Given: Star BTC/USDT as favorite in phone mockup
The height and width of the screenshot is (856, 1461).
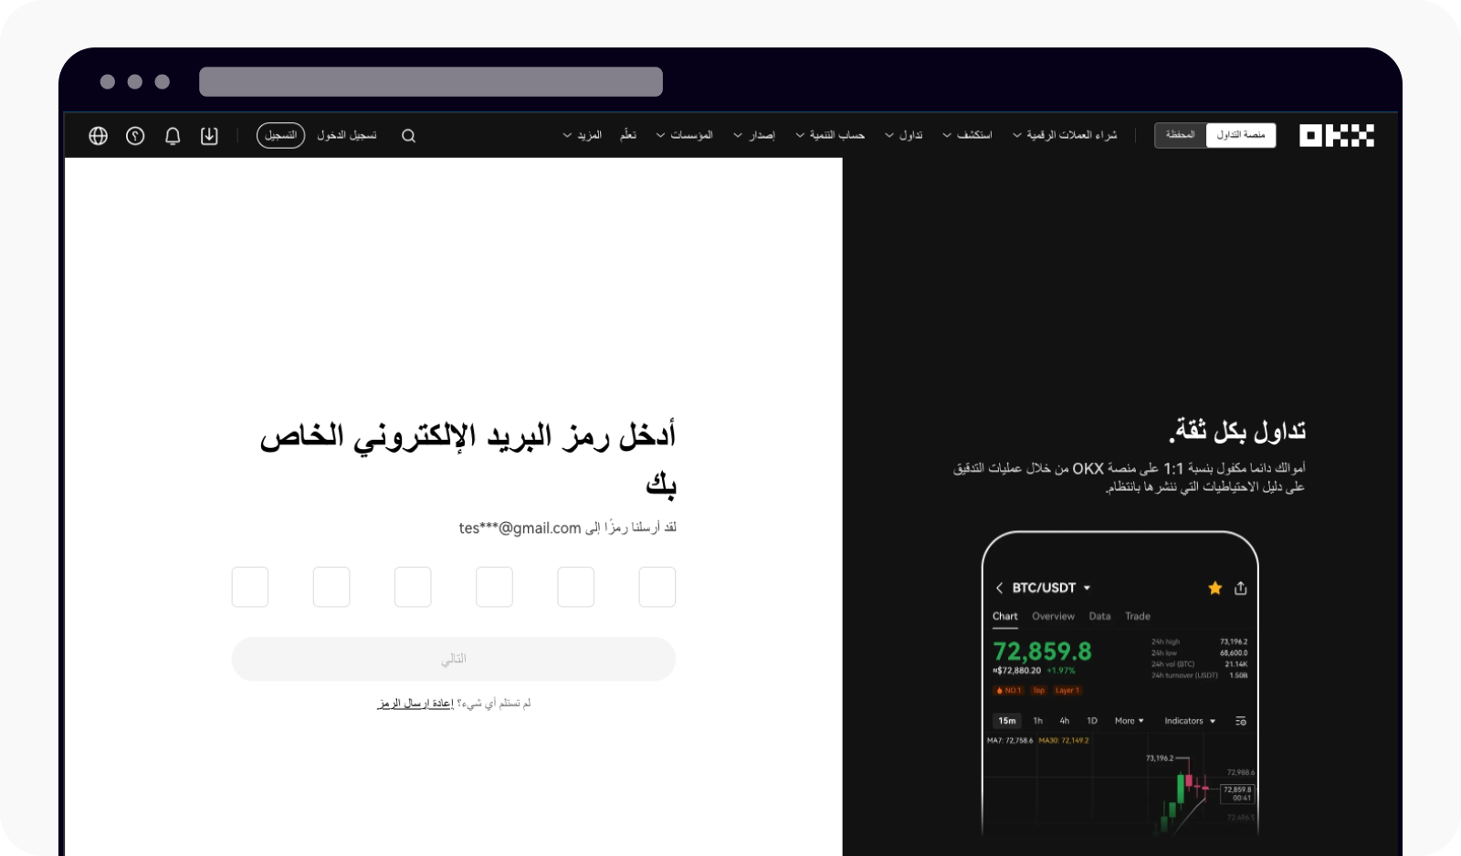Looking at the screenshot, I should [1214, 588].
